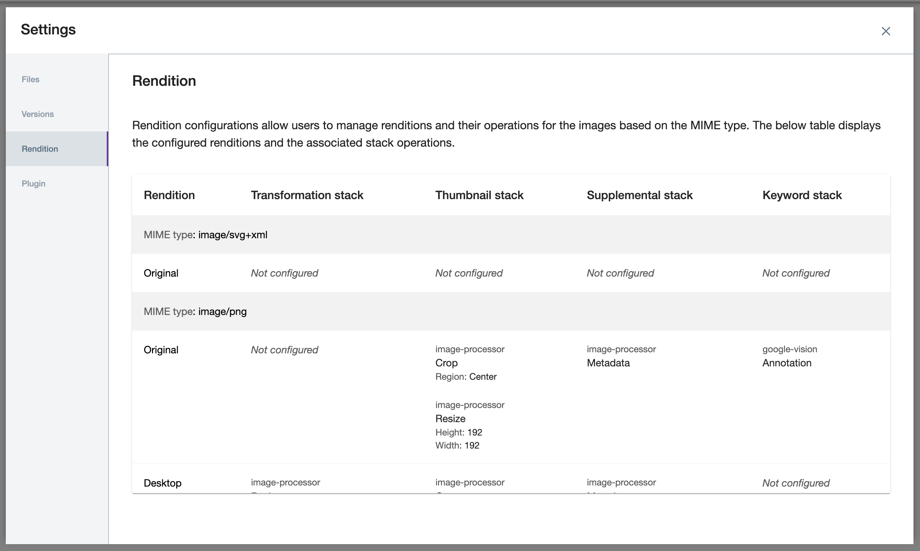
Task: Close the Settings dialog
Action: coord(886,31)
